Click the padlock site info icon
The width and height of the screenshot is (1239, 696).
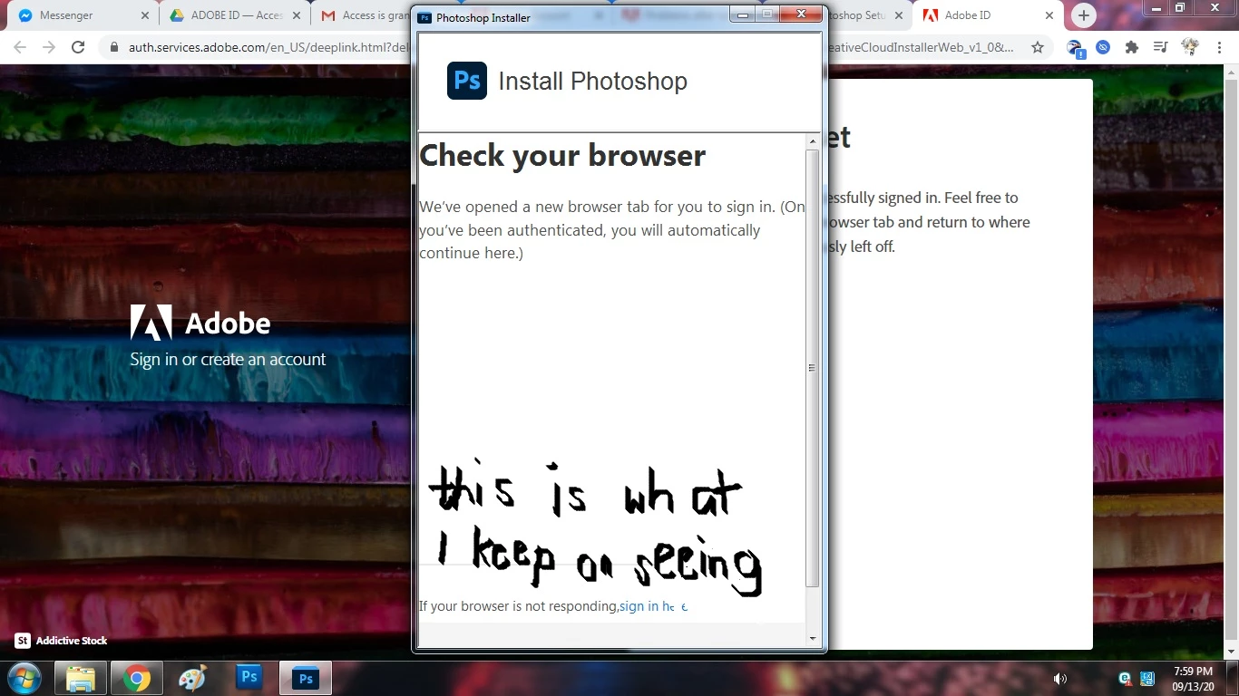click(114, 47)
